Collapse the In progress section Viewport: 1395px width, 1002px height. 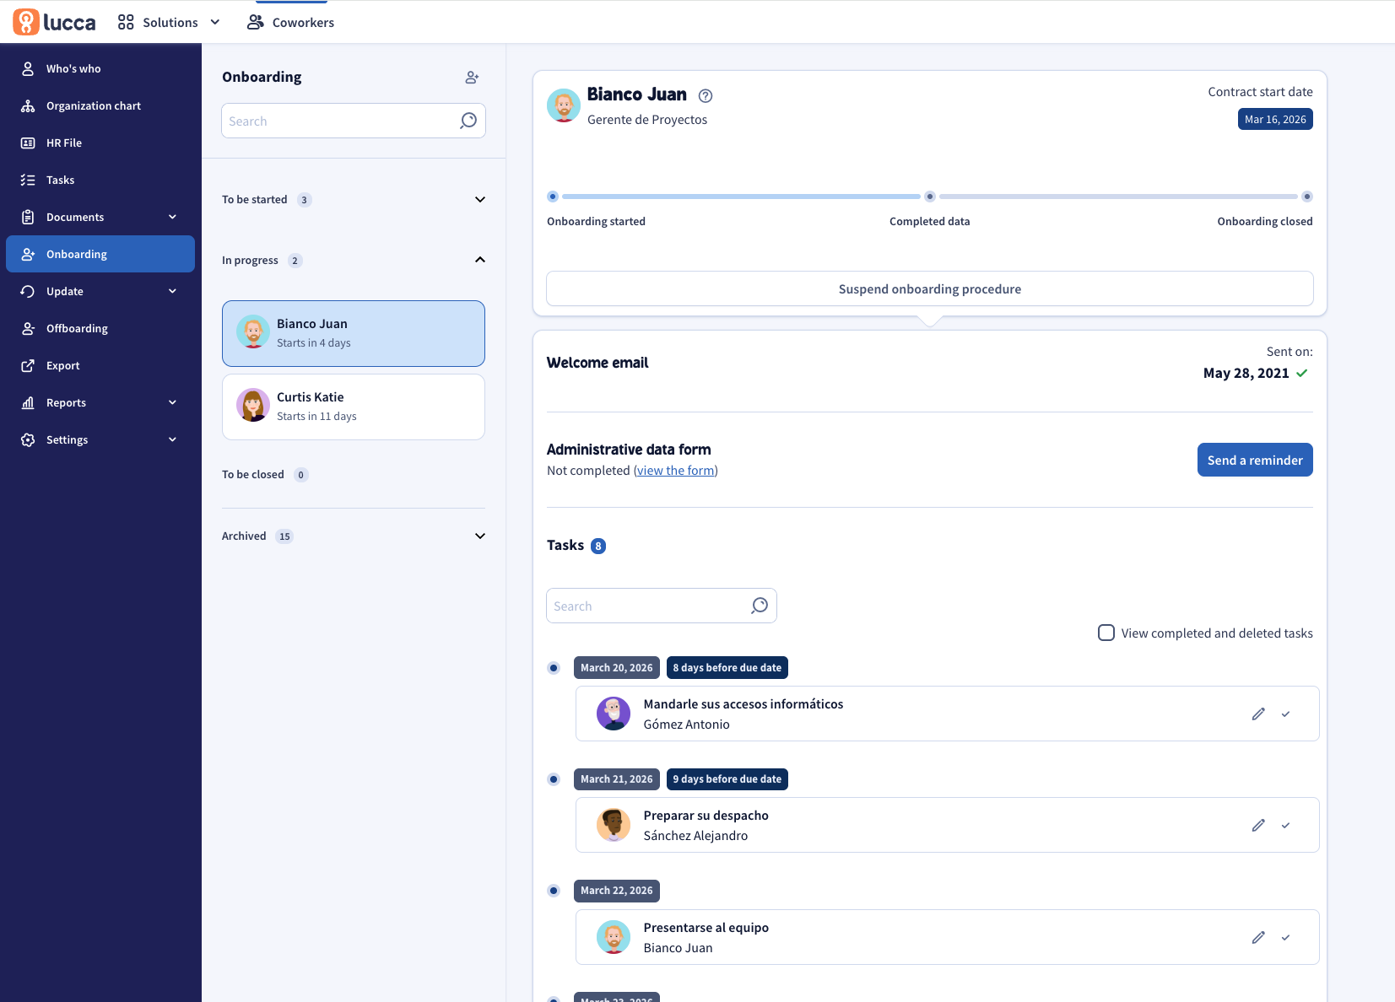pyautogui.click(x=480, y=260)
